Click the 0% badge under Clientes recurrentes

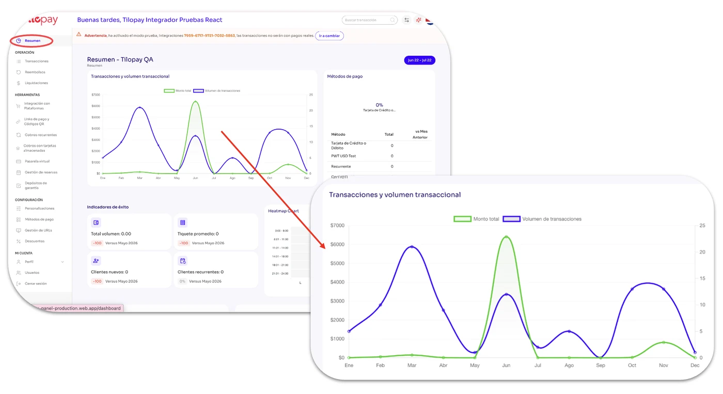182,281
